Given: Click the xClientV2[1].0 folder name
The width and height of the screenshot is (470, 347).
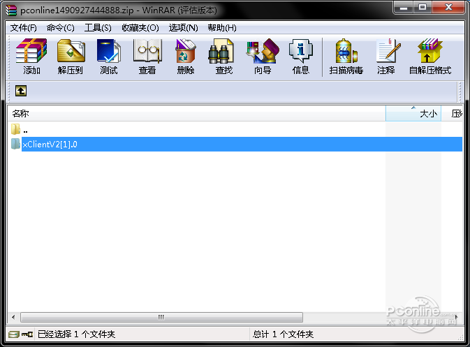Looking at the screenshot, I should [x=50, y=145].
